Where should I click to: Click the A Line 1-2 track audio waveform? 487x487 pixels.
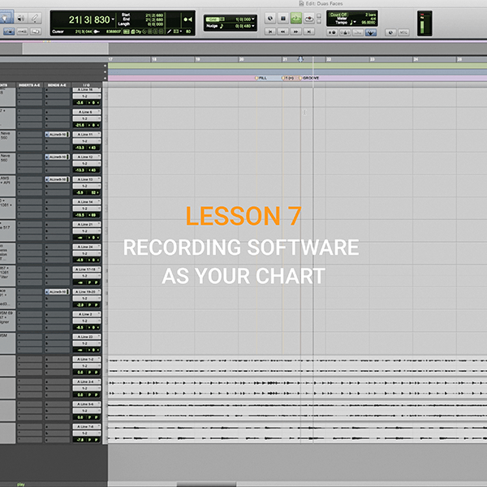click(297, 365)
